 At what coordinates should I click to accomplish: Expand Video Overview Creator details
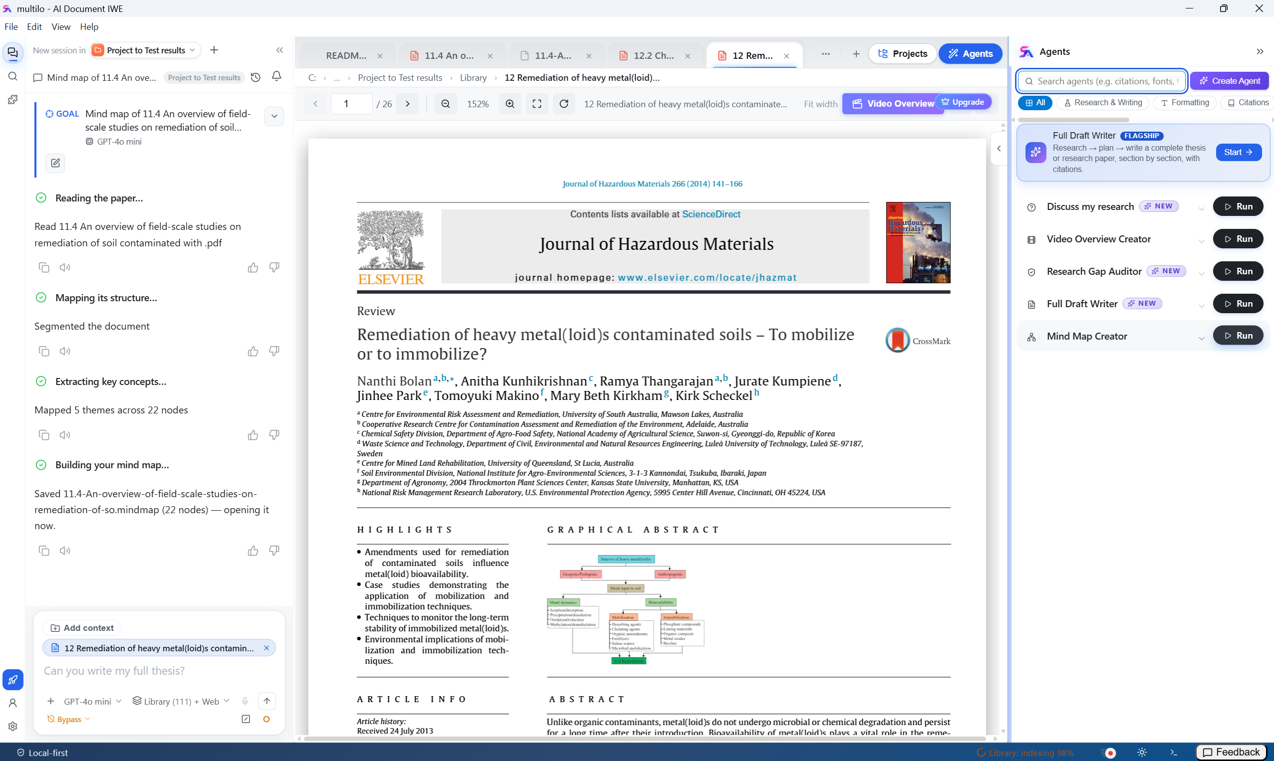click(x=1202, y=240)
